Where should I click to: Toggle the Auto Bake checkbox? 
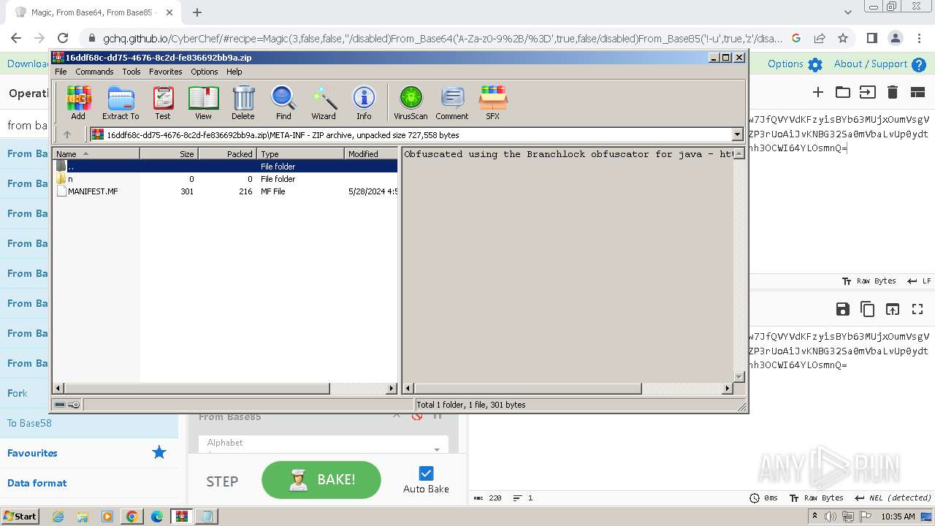pyautogui.click(x=427, y=473)
